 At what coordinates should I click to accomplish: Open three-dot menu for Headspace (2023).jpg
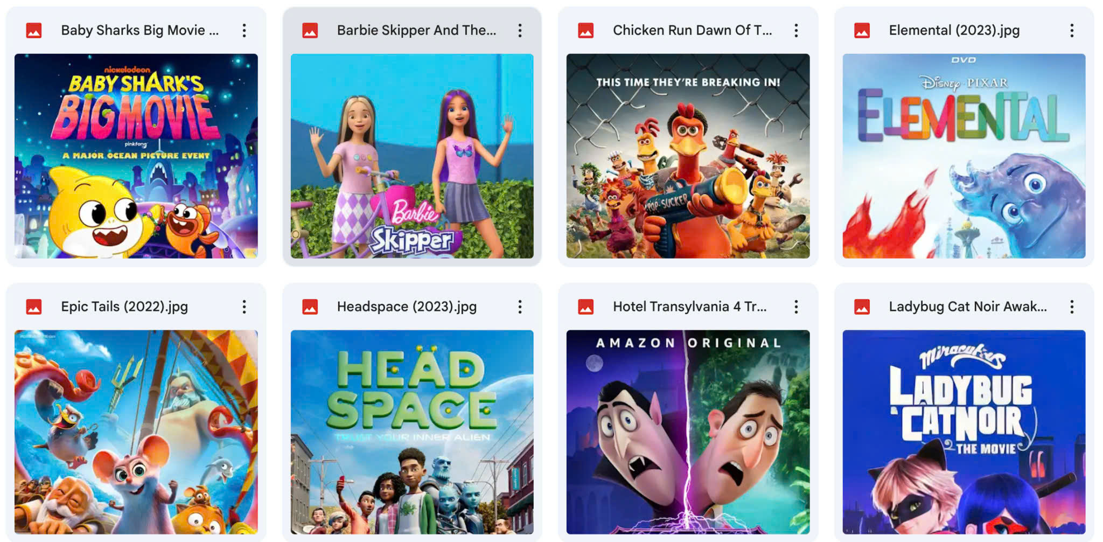pyautogui.click(x=520, y=307)
